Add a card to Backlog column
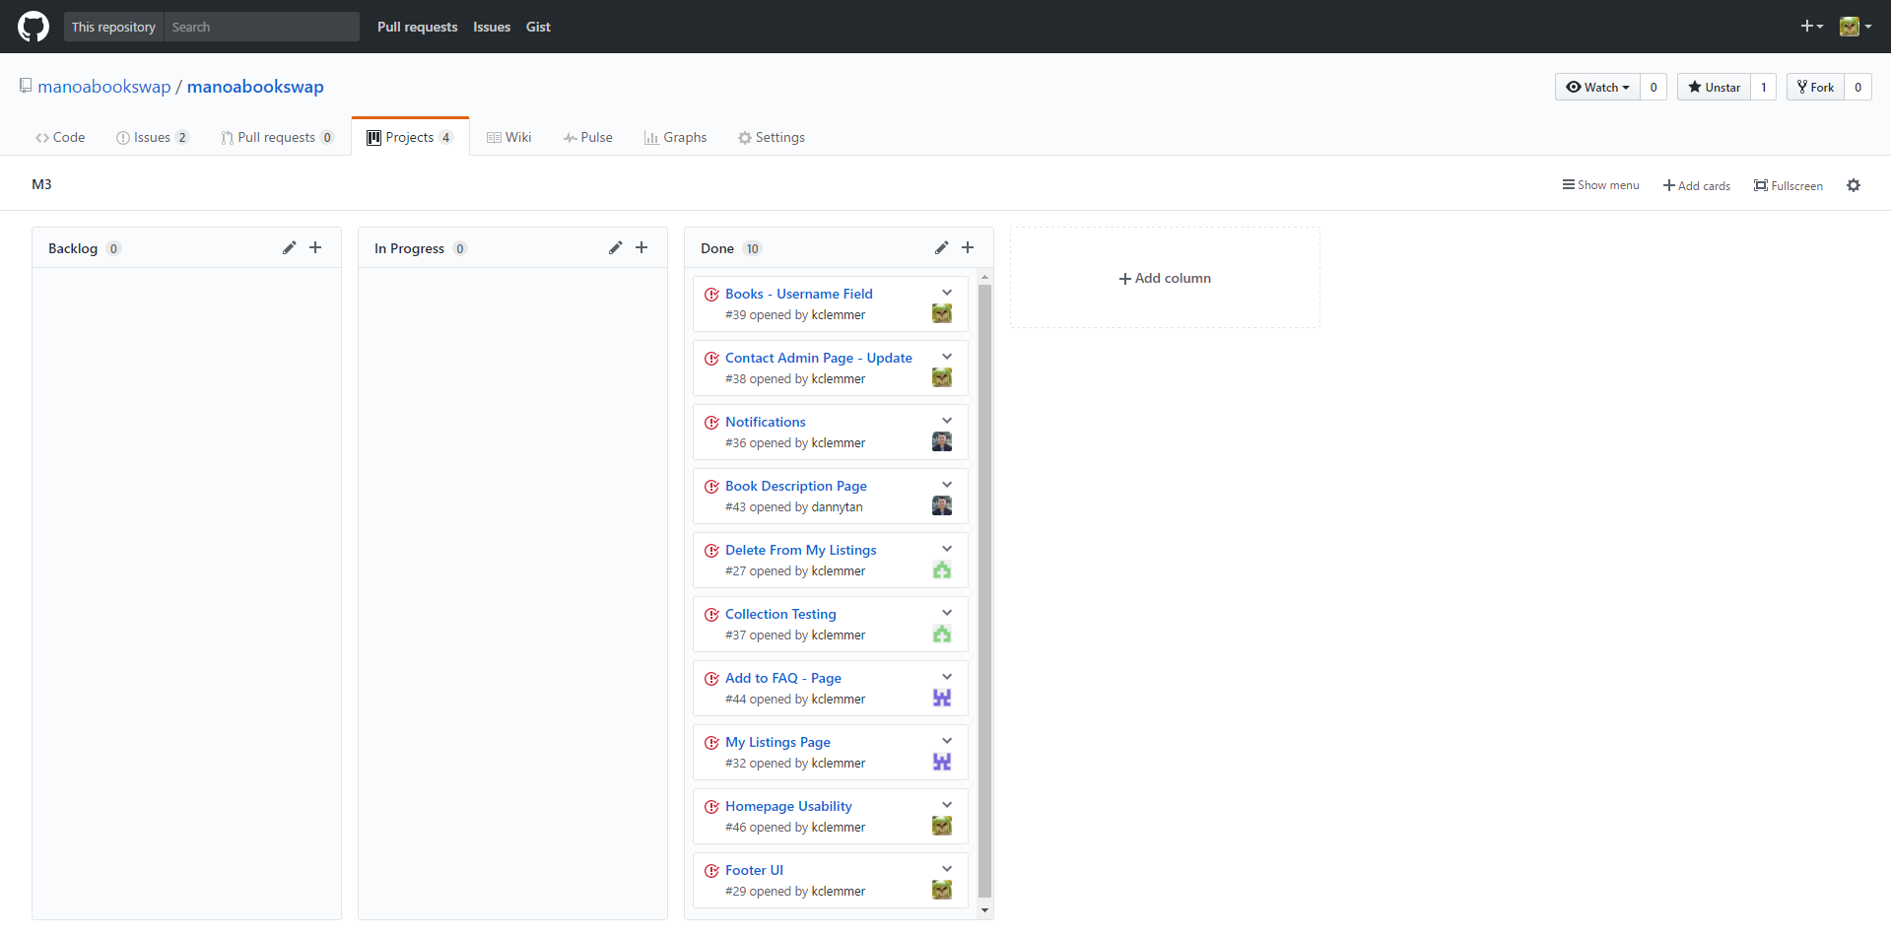 tap(315, 247)
